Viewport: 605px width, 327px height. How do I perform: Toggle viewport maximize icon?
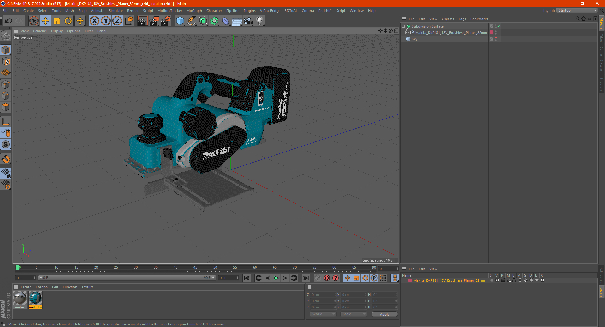coord(396,31)
